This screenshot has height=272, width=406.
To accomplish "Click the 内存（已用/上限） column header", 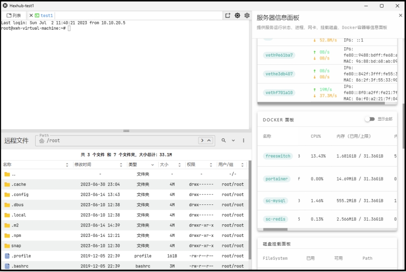I will click(354, 136).
